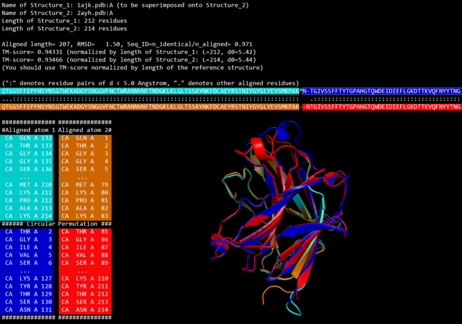The image size is (462, 324).
Task: Click the Structure_1 name line with 1ajk.pdb:A
Action: 125,5
